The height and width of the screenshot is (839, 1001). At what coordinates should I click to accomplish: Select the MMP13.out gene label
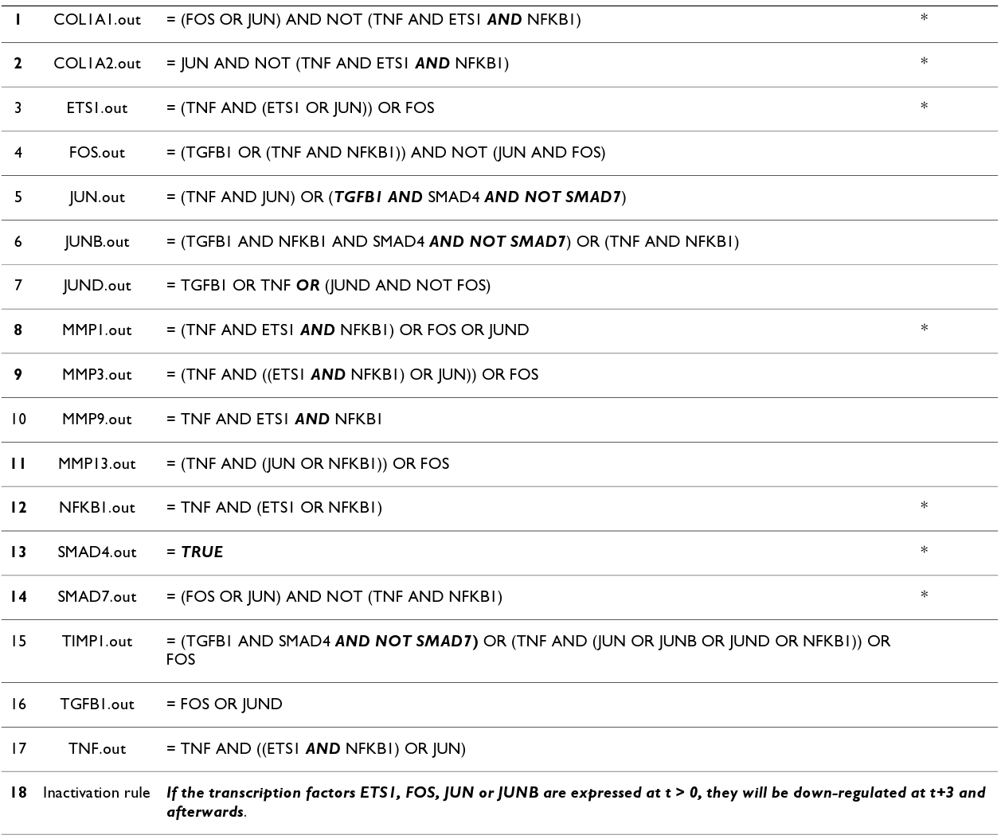click(x=97, y=464)
